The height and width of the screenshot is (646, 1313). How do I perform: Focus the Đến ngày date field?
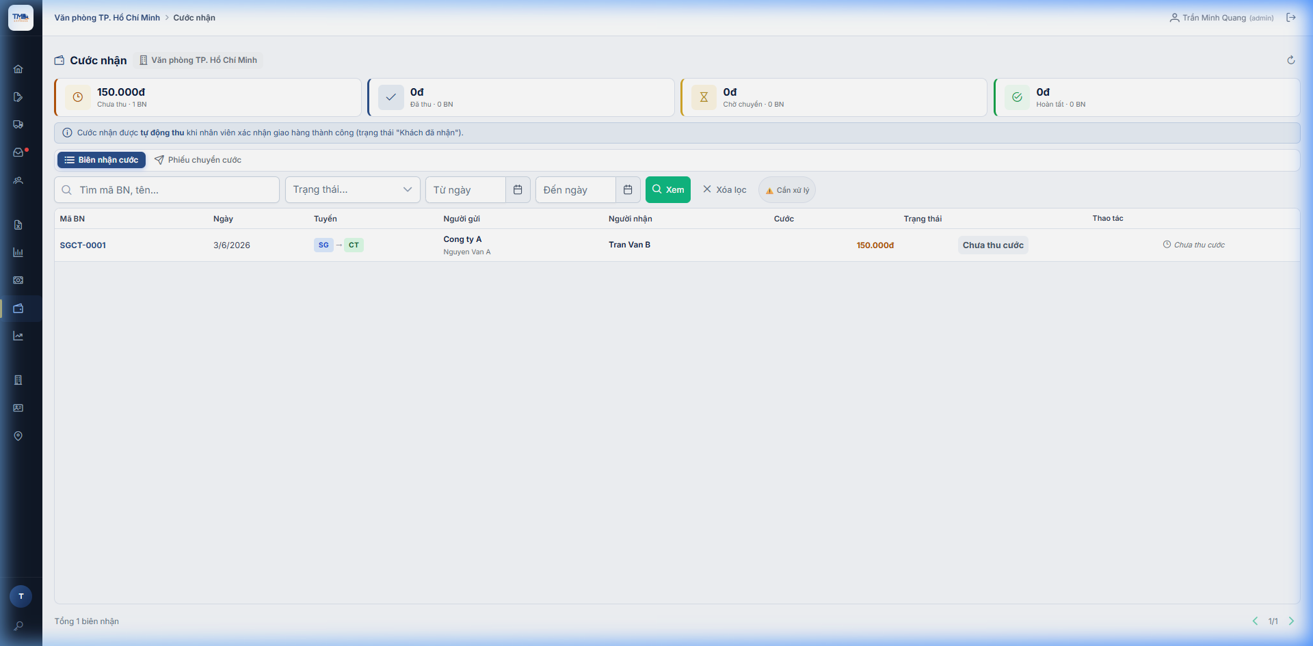(x=576, y=190)
